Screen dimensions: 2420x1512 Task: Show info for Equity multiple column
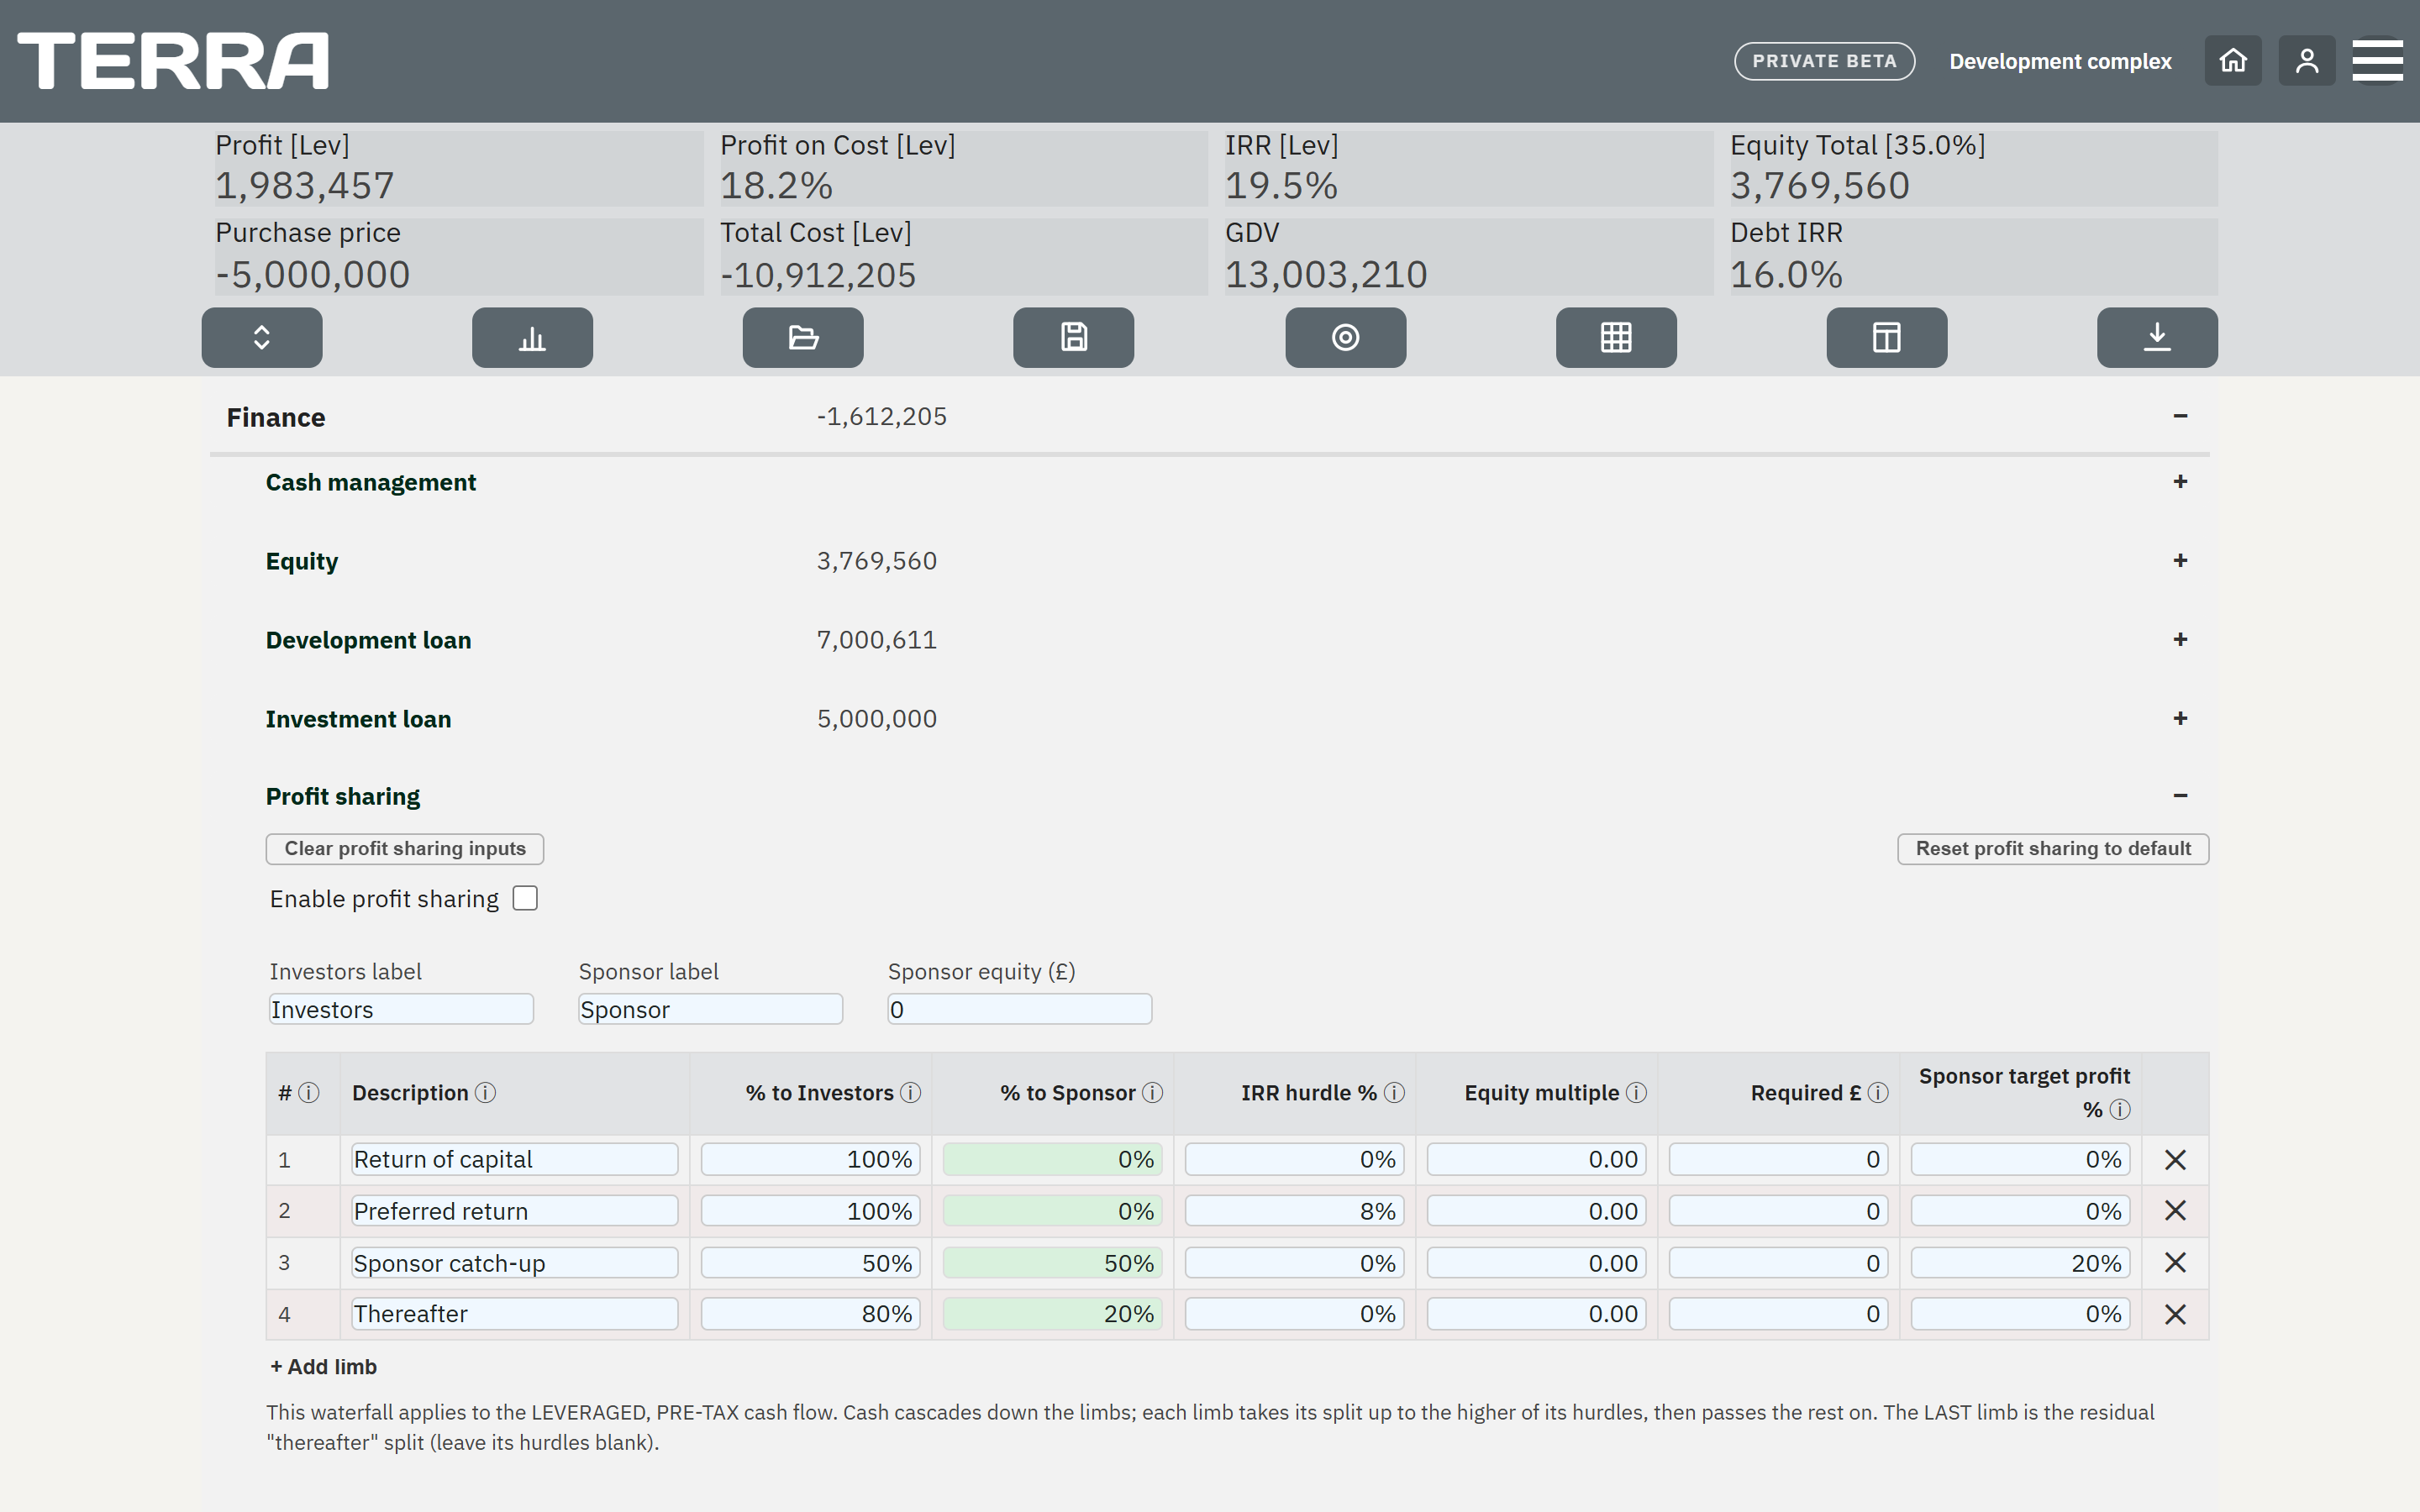point(1636,1093)
